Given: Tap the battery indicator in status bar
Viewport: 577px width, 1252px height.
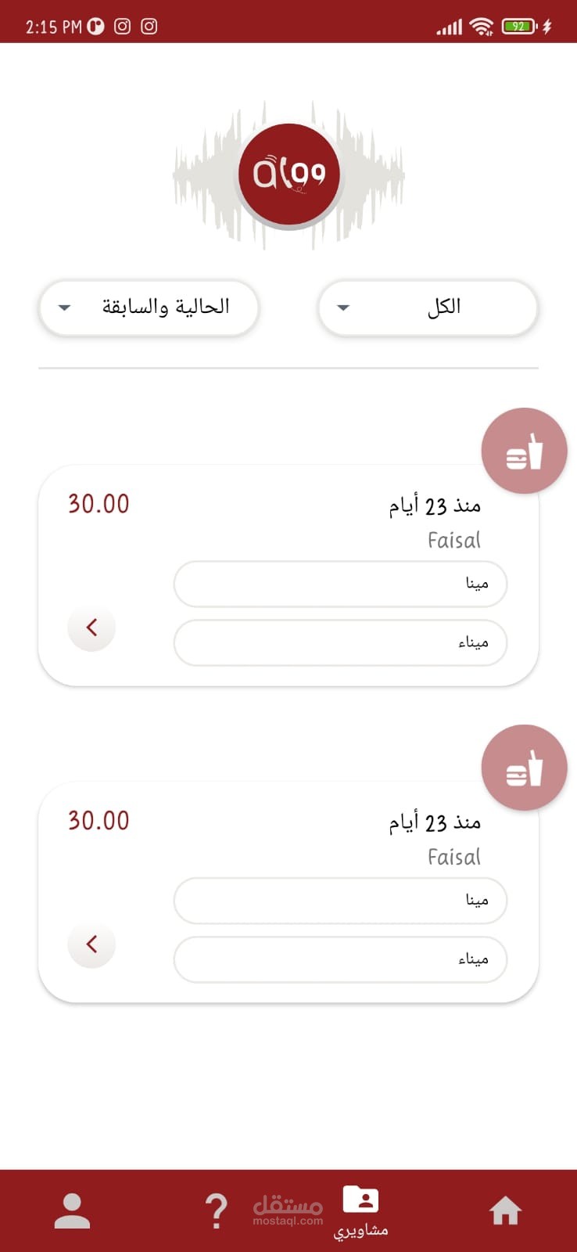Looking at the screenshot, I should [x=518, y=26].
